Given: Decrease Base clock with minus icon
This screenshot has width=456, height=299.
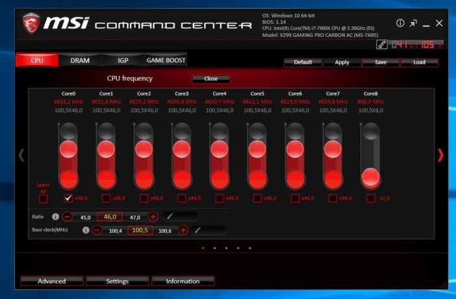Looking at the screenshot, I should pos(97,230).
